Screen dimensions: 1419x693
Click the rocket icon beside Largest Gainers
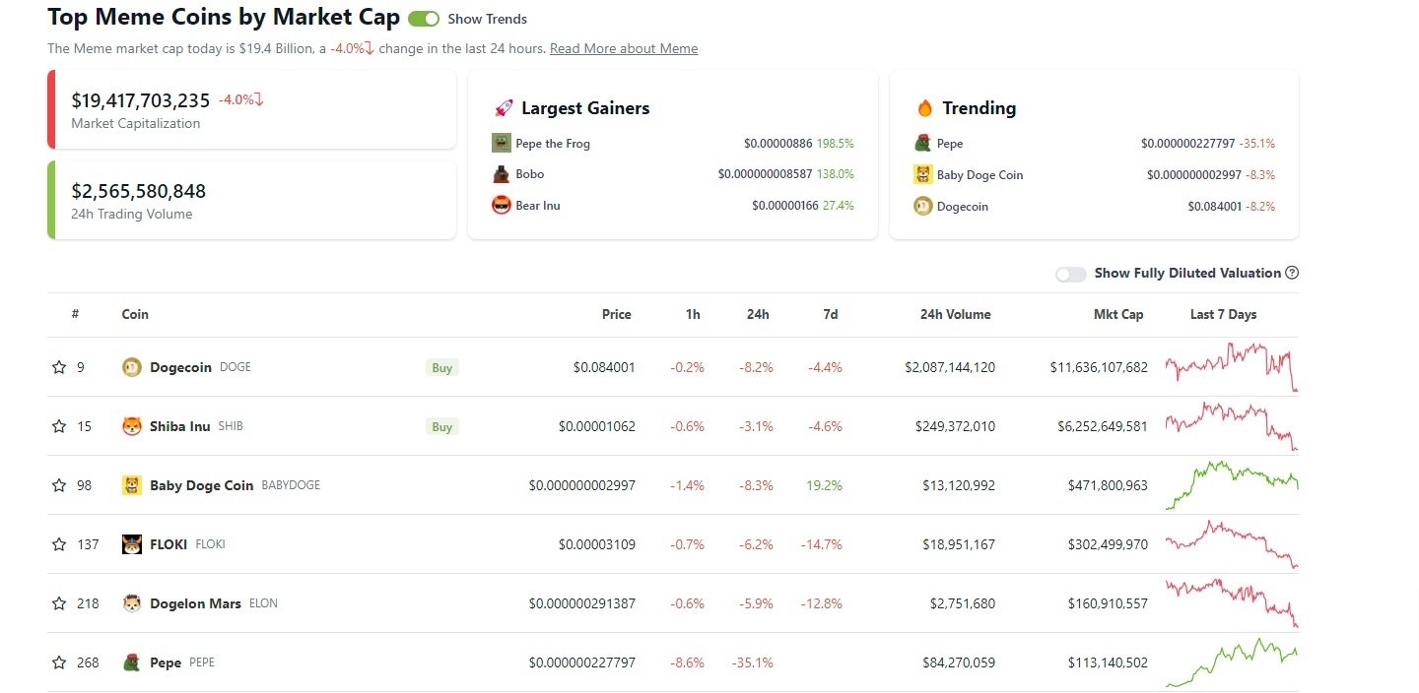tap(502, 107)
